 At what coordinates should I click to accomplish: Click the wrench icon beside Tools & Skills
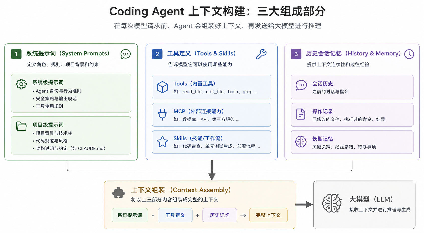(261, 54)
